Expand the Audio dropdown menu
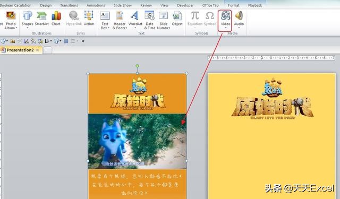This screenshot has width=340, height=199. click(239, 28)
